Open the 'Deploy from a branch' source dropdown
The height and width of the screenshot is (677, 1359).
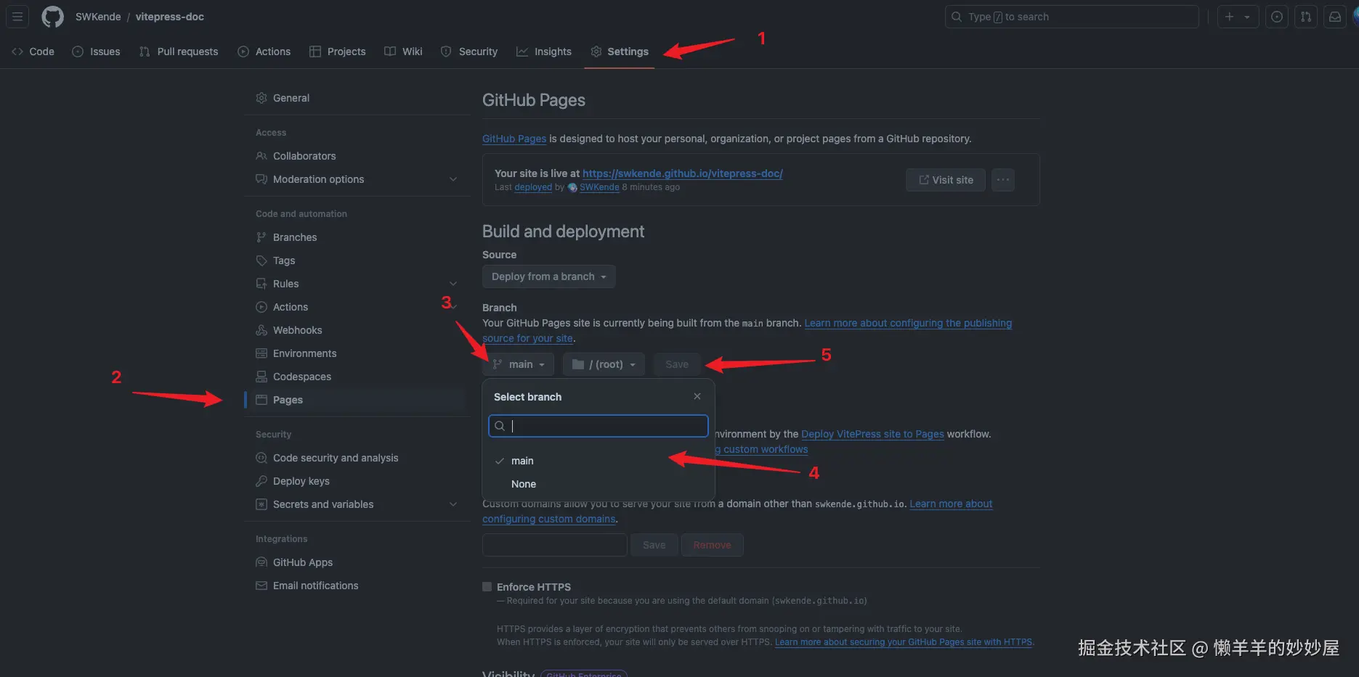click(549, 276)
